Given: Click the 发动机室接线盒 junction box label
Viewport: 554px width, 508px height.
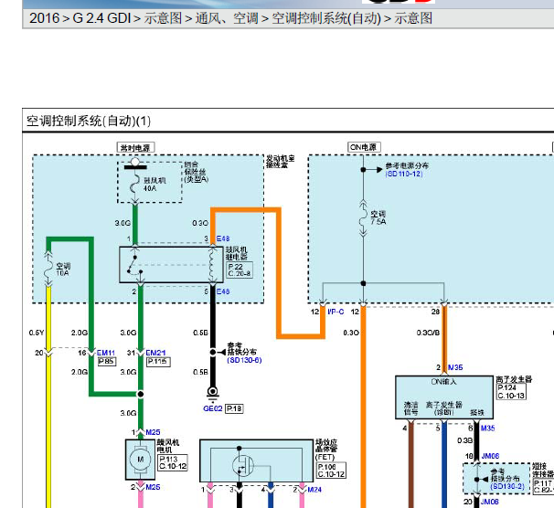Looking at the screenshot, I should pos(280,162).
